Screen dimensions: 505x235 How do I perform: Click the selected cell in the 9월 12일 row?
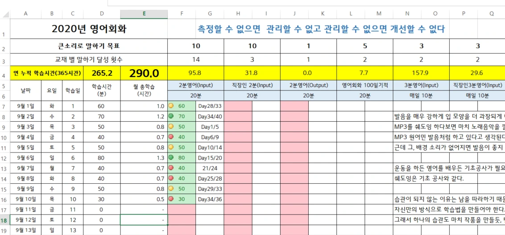(144, 220)
